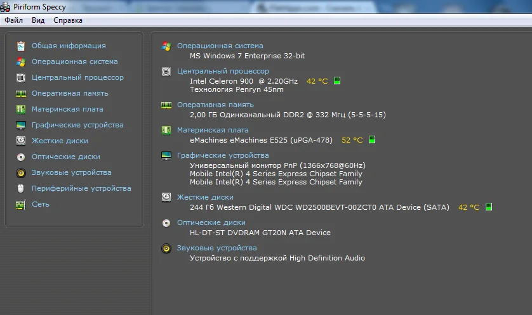532x315 pixels.
Task: Select Звуковые устройства in sidebar
Action: [72, 173]
